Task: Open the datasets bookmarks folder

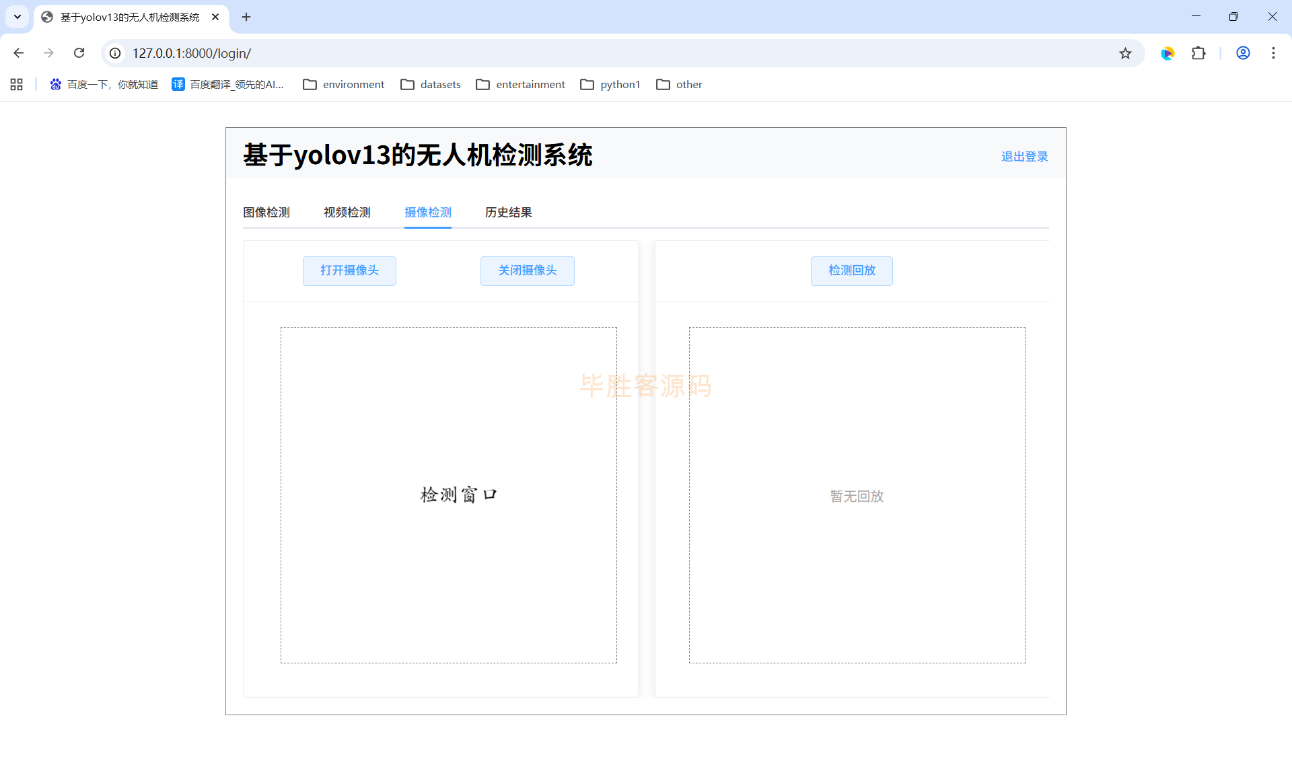Action: click(x=431, y=84)
